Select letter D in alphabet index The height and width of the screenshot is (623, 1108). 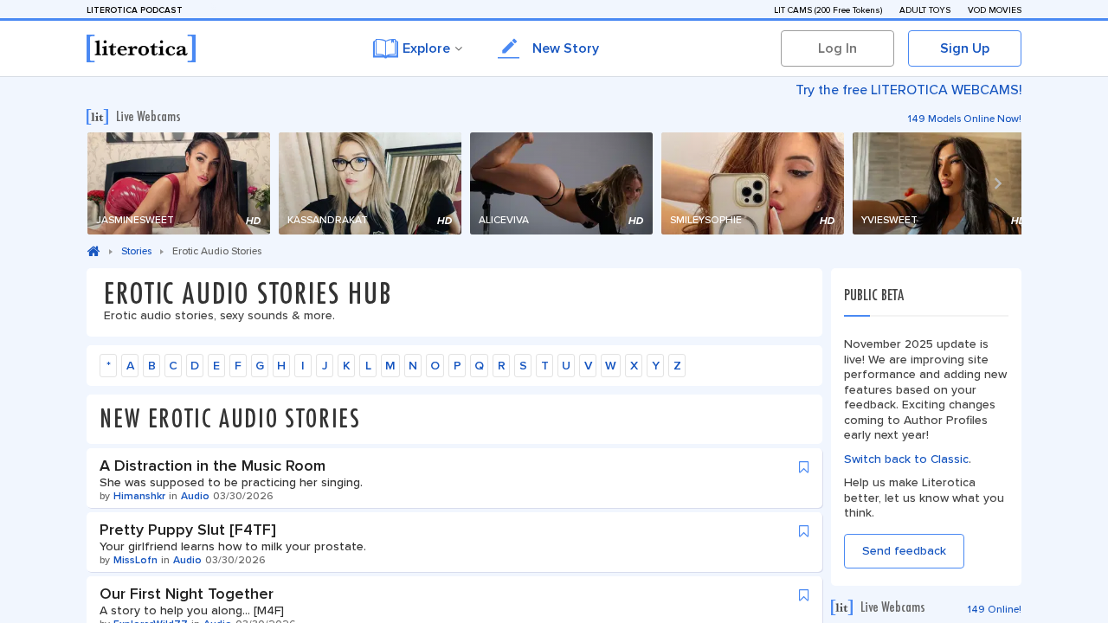[195, 365]
